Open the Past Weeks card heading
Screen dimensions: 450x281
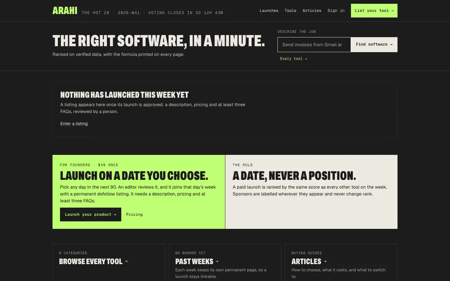coord(197,262)
